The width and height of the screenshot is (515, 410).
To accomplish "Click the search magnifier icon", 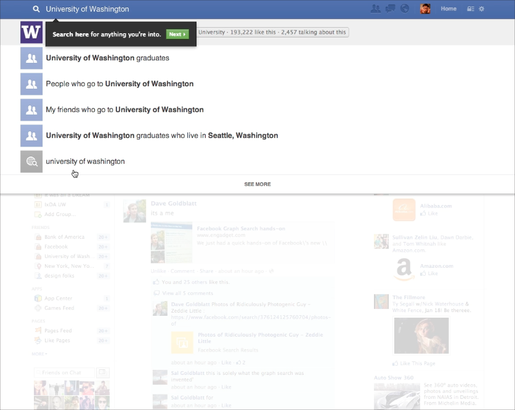I will [x=36, y=9].
